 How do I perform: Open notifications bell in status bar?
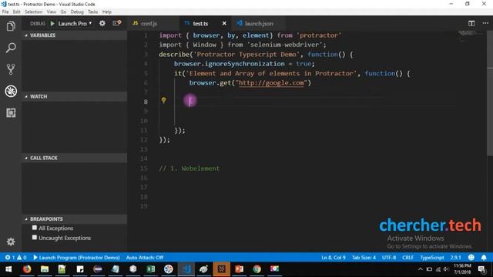tap(484, 258)
